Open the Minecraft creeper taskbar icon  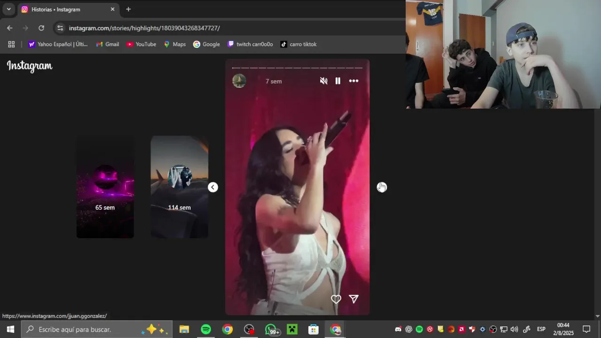pos(292,330)
